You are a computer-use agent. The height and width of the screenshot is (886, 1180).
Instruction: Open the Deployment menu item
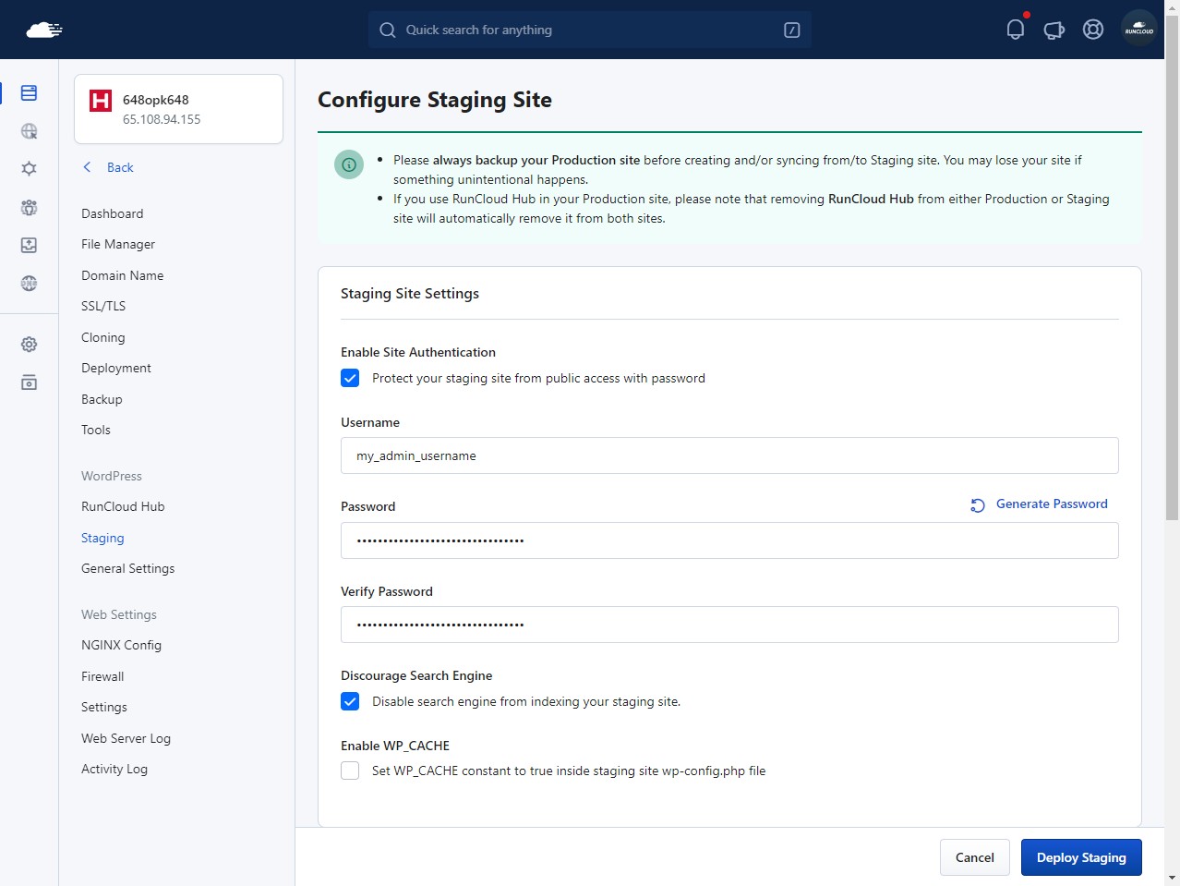tap(116, 368)
